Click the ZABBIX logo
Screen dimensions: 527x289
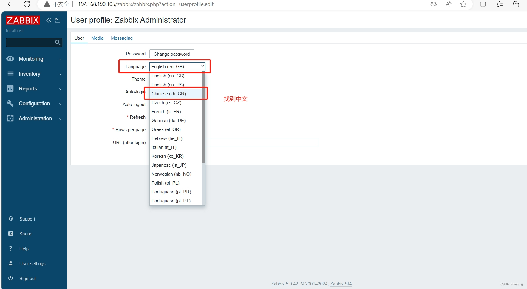coord(23,20)
